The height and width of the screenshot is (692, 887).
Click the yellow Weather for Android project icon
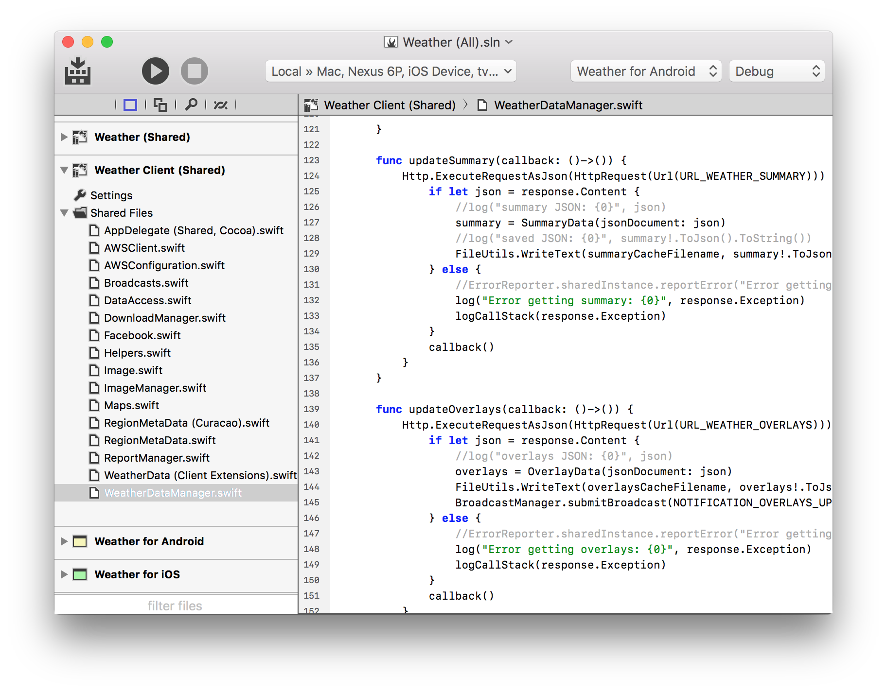pyautogui.click(x=80, y=541)
